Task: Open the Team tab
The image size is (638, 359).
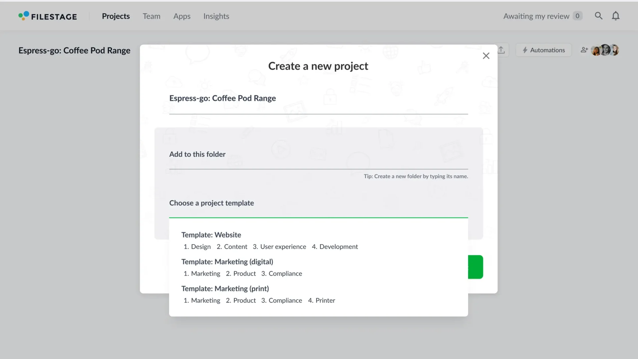Action: pos(151,16)
